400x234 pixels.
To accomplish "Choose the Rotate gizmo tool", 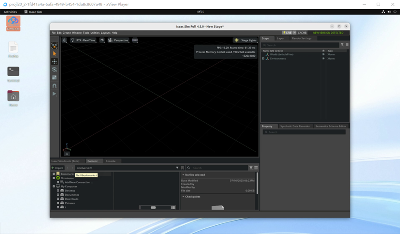I will (x=55, y=70).
